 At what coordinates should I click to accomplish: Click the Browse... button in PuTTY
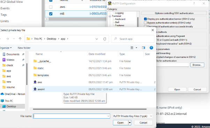pyautogui.click(x=197, y=65)
